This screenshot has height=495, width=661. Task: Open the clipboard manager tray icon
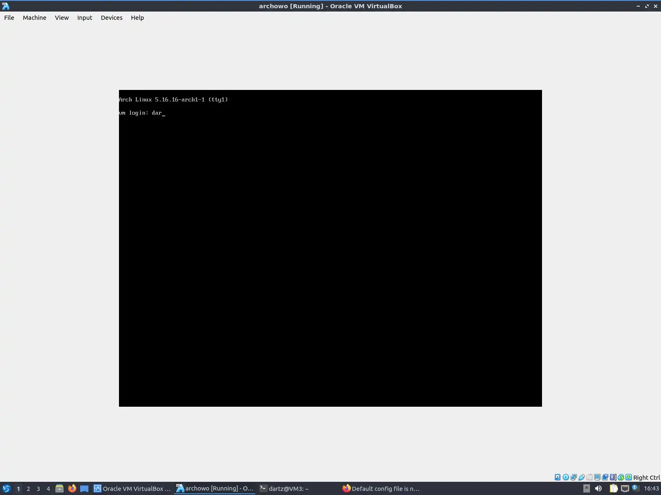613,489
